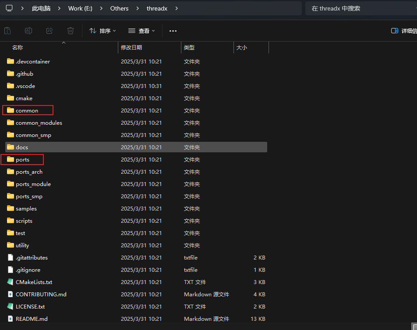Select the CONTRIBUTING.md file name
This screenshot has height=330, width=417.
(x=41, y=295)
